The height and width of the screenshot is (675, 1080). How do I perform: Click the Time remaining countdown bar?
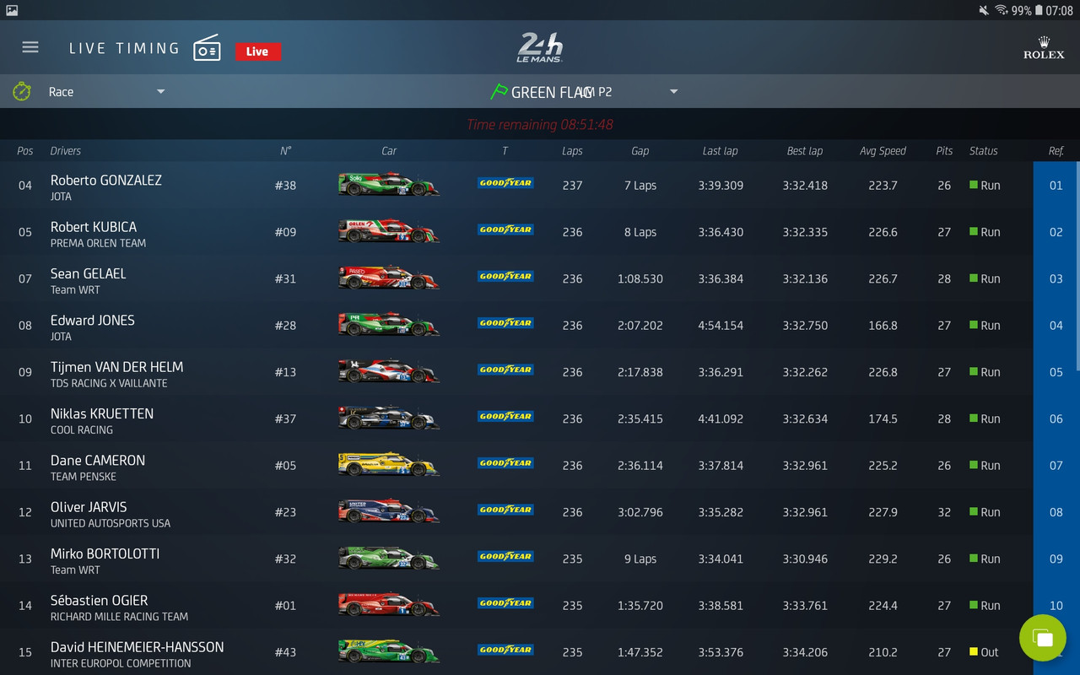[539, 124]
